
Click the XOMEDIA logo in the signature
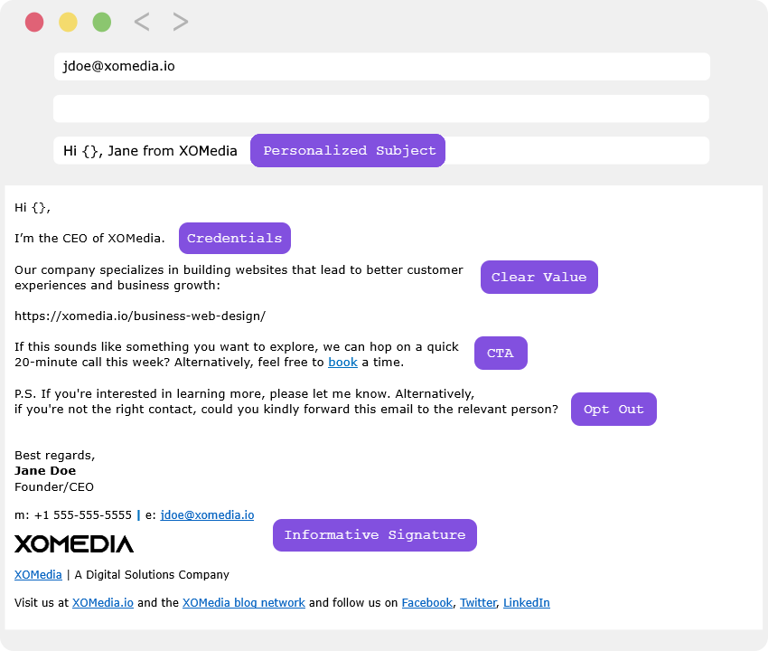click(x=74, y=544)
